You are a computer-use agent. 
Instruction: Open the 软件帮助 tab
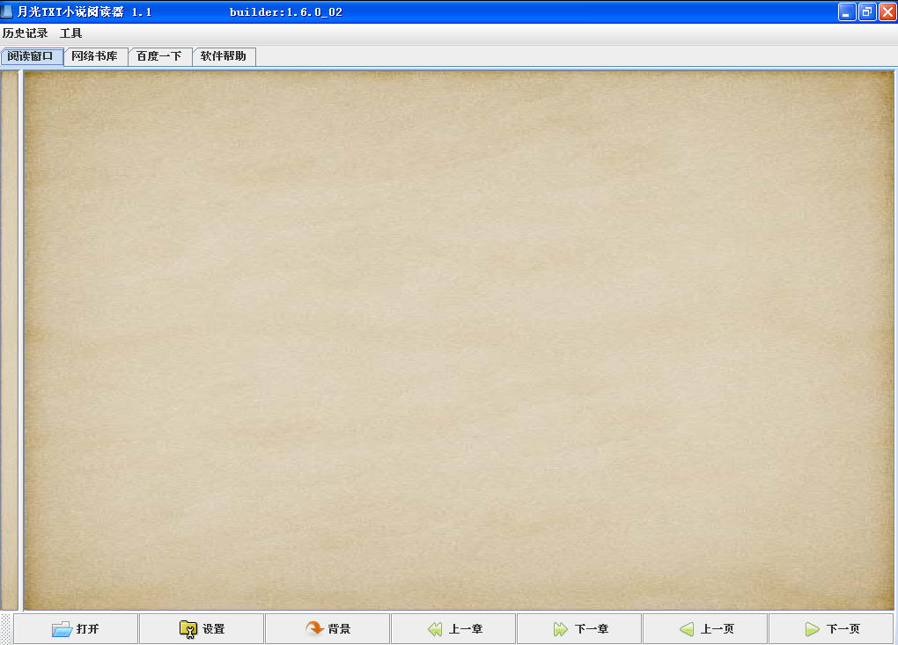224,56
